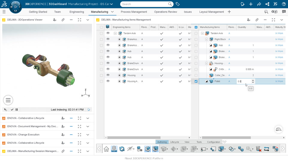The image size is (288, 162).
Task: Open the Operations Review tab
Action: click(x=166, y=12)
